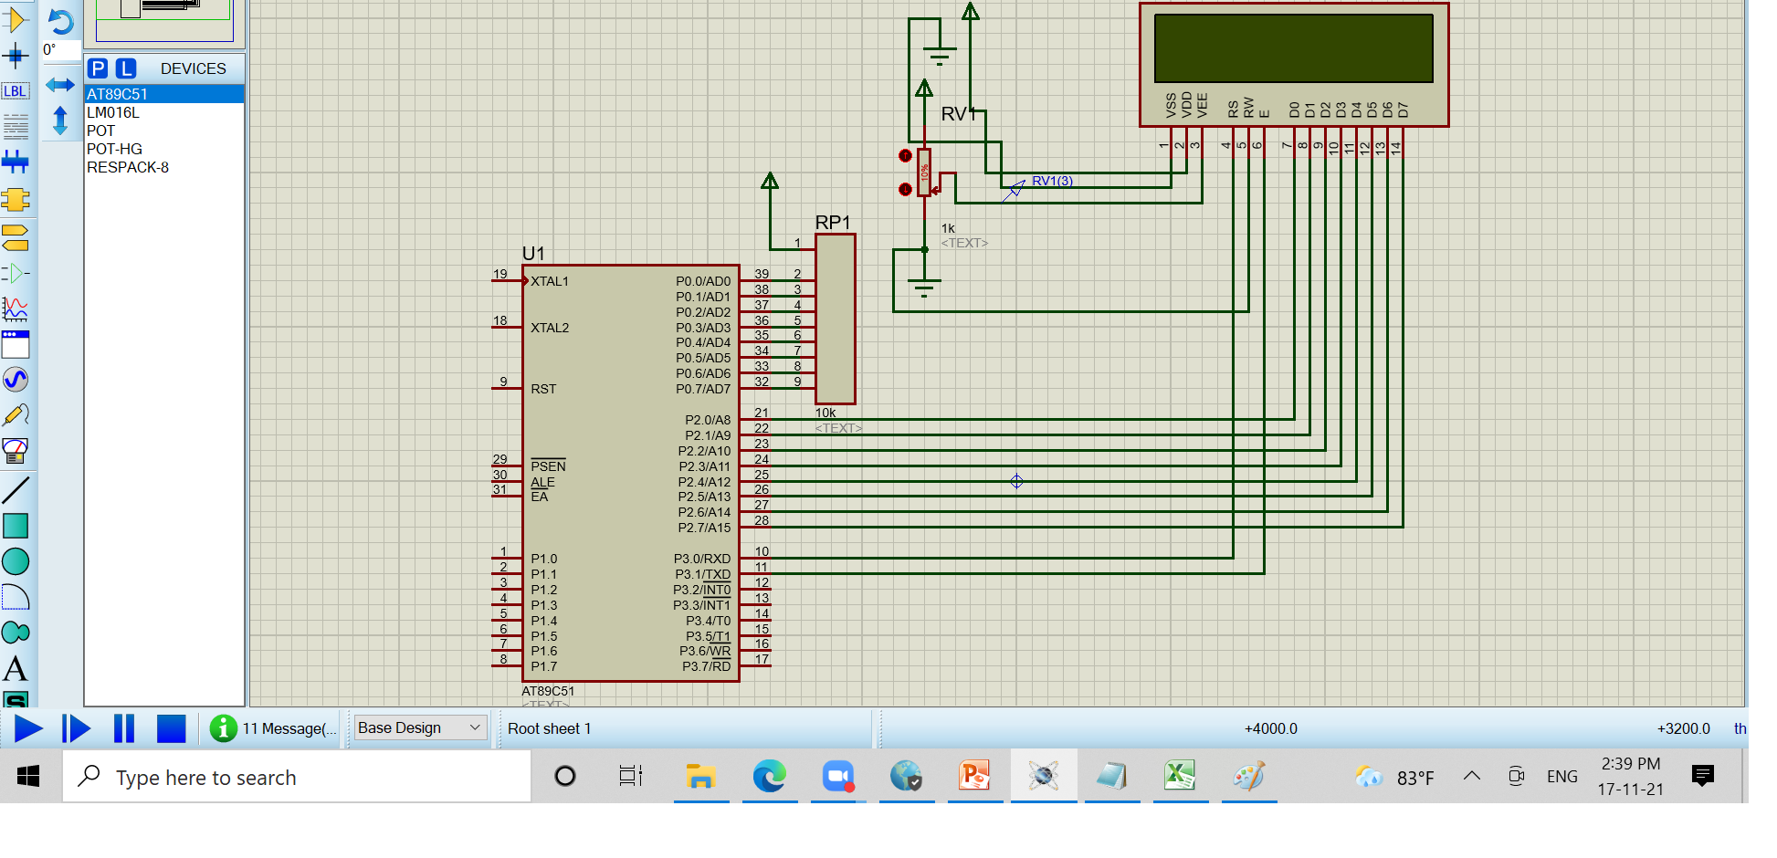The width and height of the screenshot is (1777, 858).
Task: Select the Terminals mode tool
Action: point(15,237)
